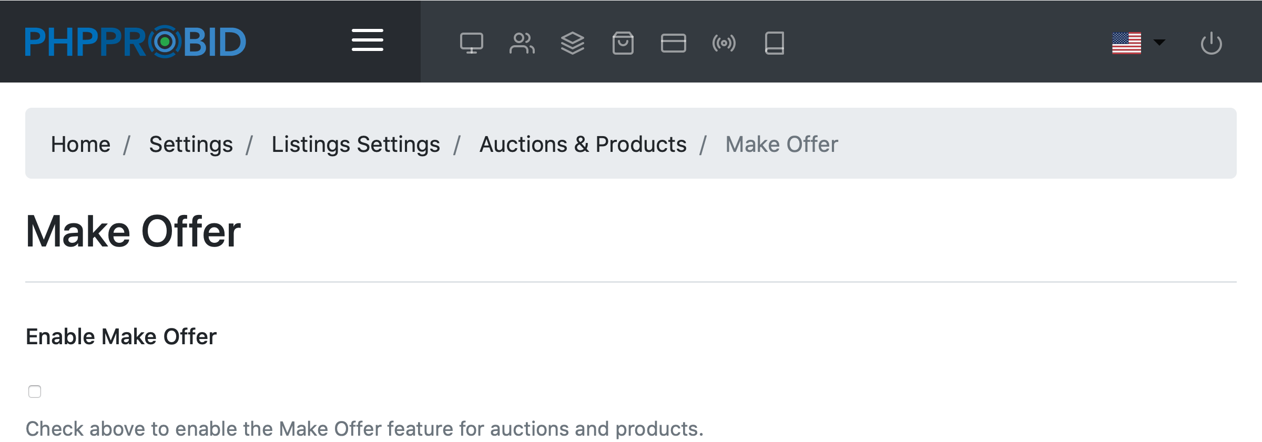Screen dimensions: 1262x442
Task: Click the stacked layers icon
Action: click(x=572, y=43)
